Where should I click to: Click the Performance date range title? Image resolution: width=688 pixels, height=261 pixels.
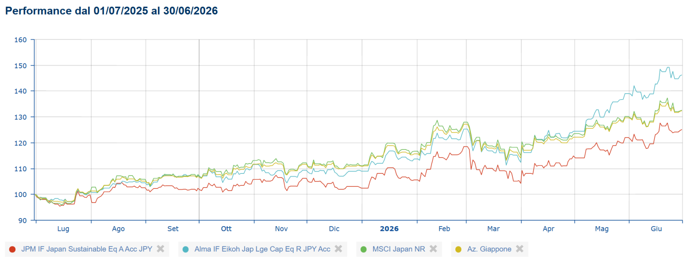click(111, 11)
